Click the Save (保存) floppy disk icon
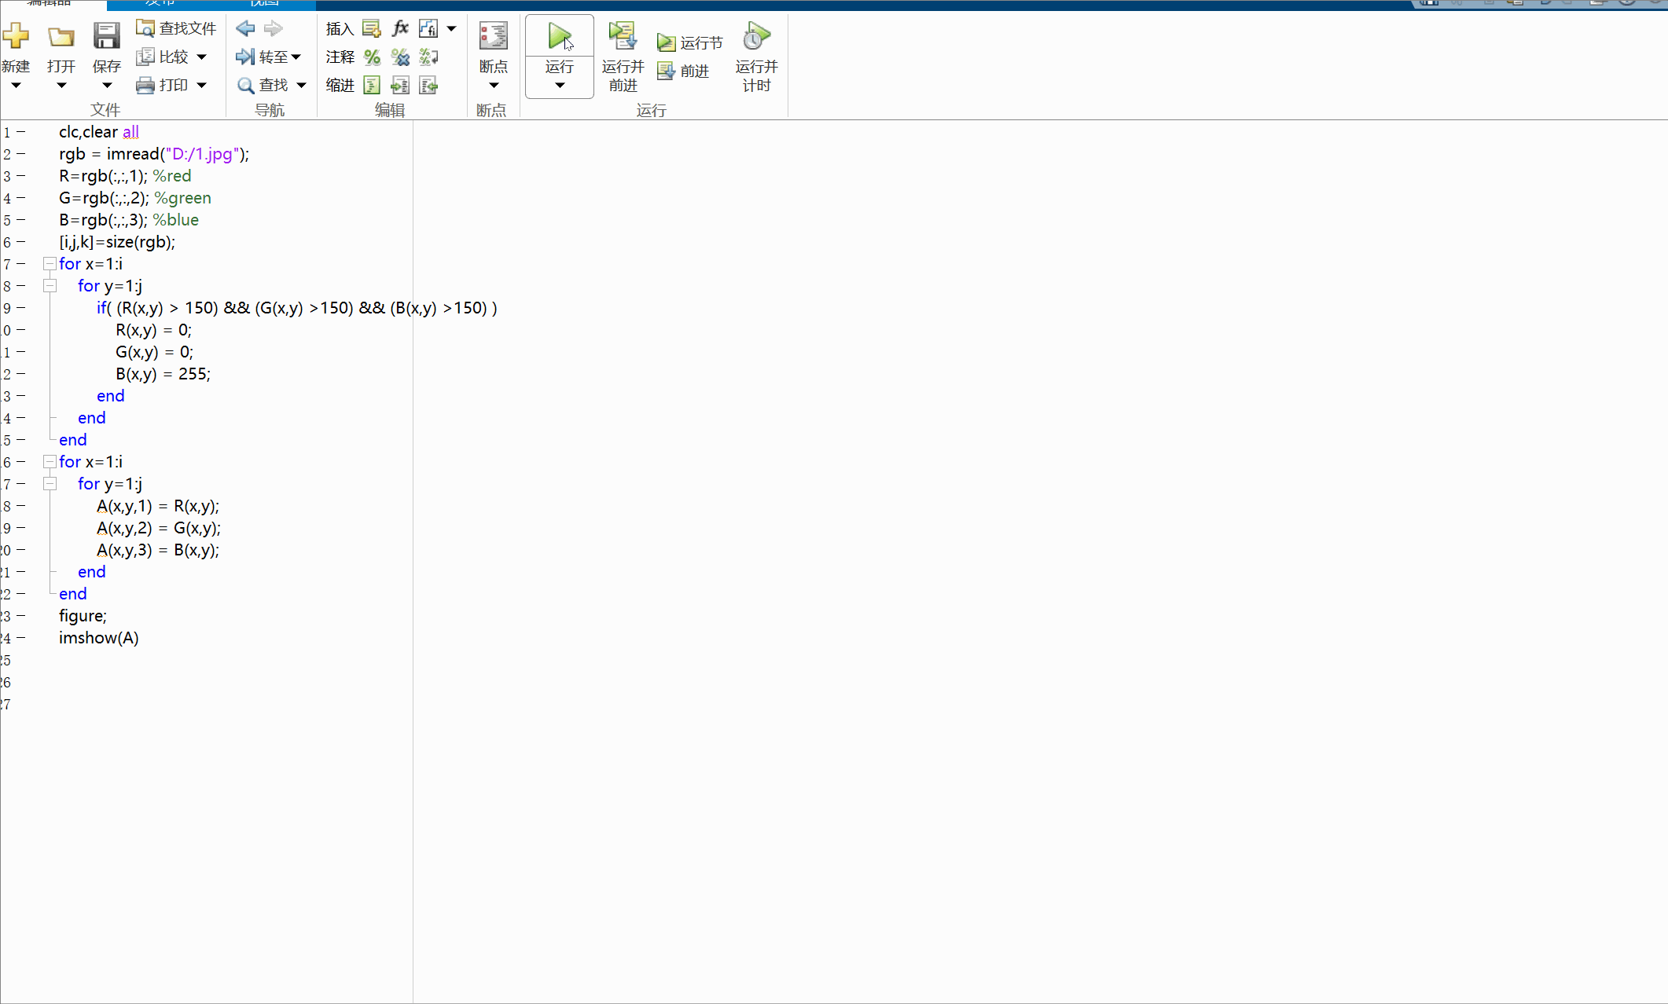Viewport: 1668px width, 1004px height. [x=106, y=36]
